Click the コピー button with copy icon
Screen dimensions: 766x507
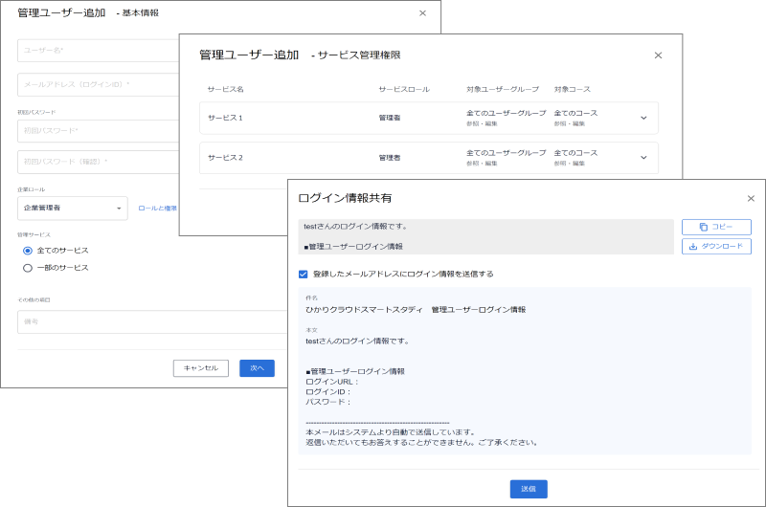(x=716, y=227)
